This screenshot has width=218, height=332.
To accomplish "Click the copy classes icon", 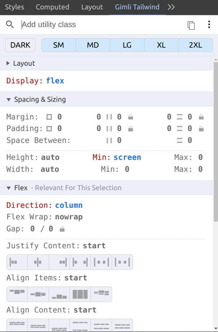I will 191,25.
